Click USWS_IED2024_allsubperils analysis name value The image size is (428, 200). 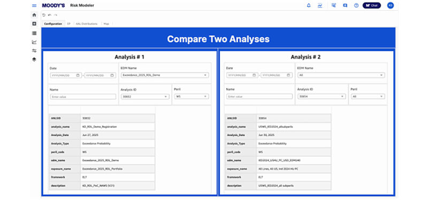[276, 127]
